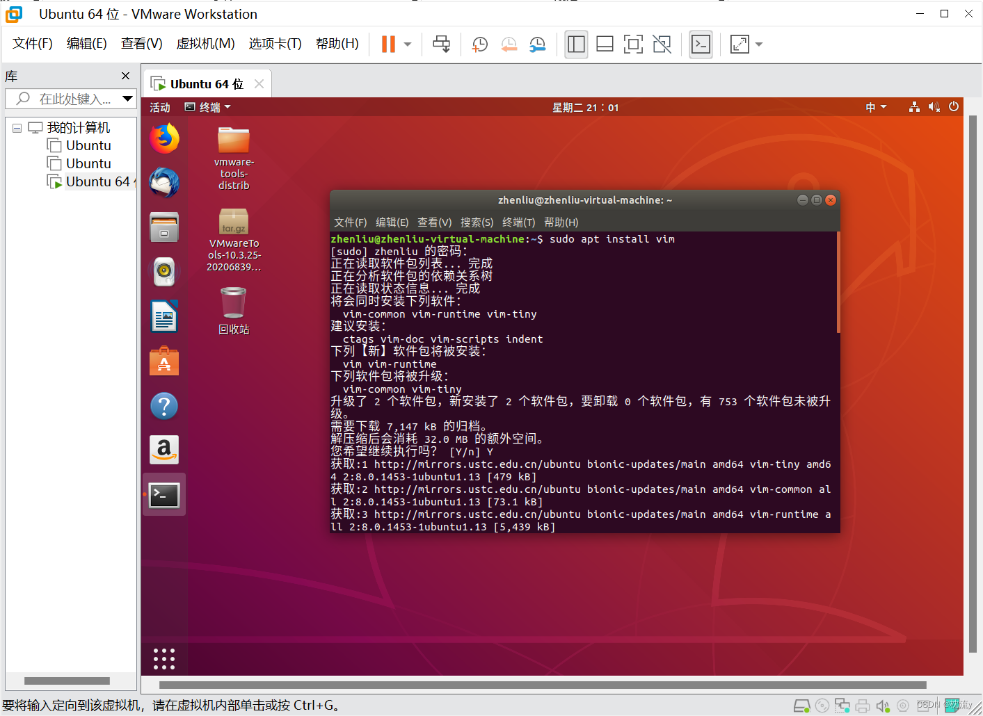
Task: Close the library panel
Action: (x=125, y=76)
